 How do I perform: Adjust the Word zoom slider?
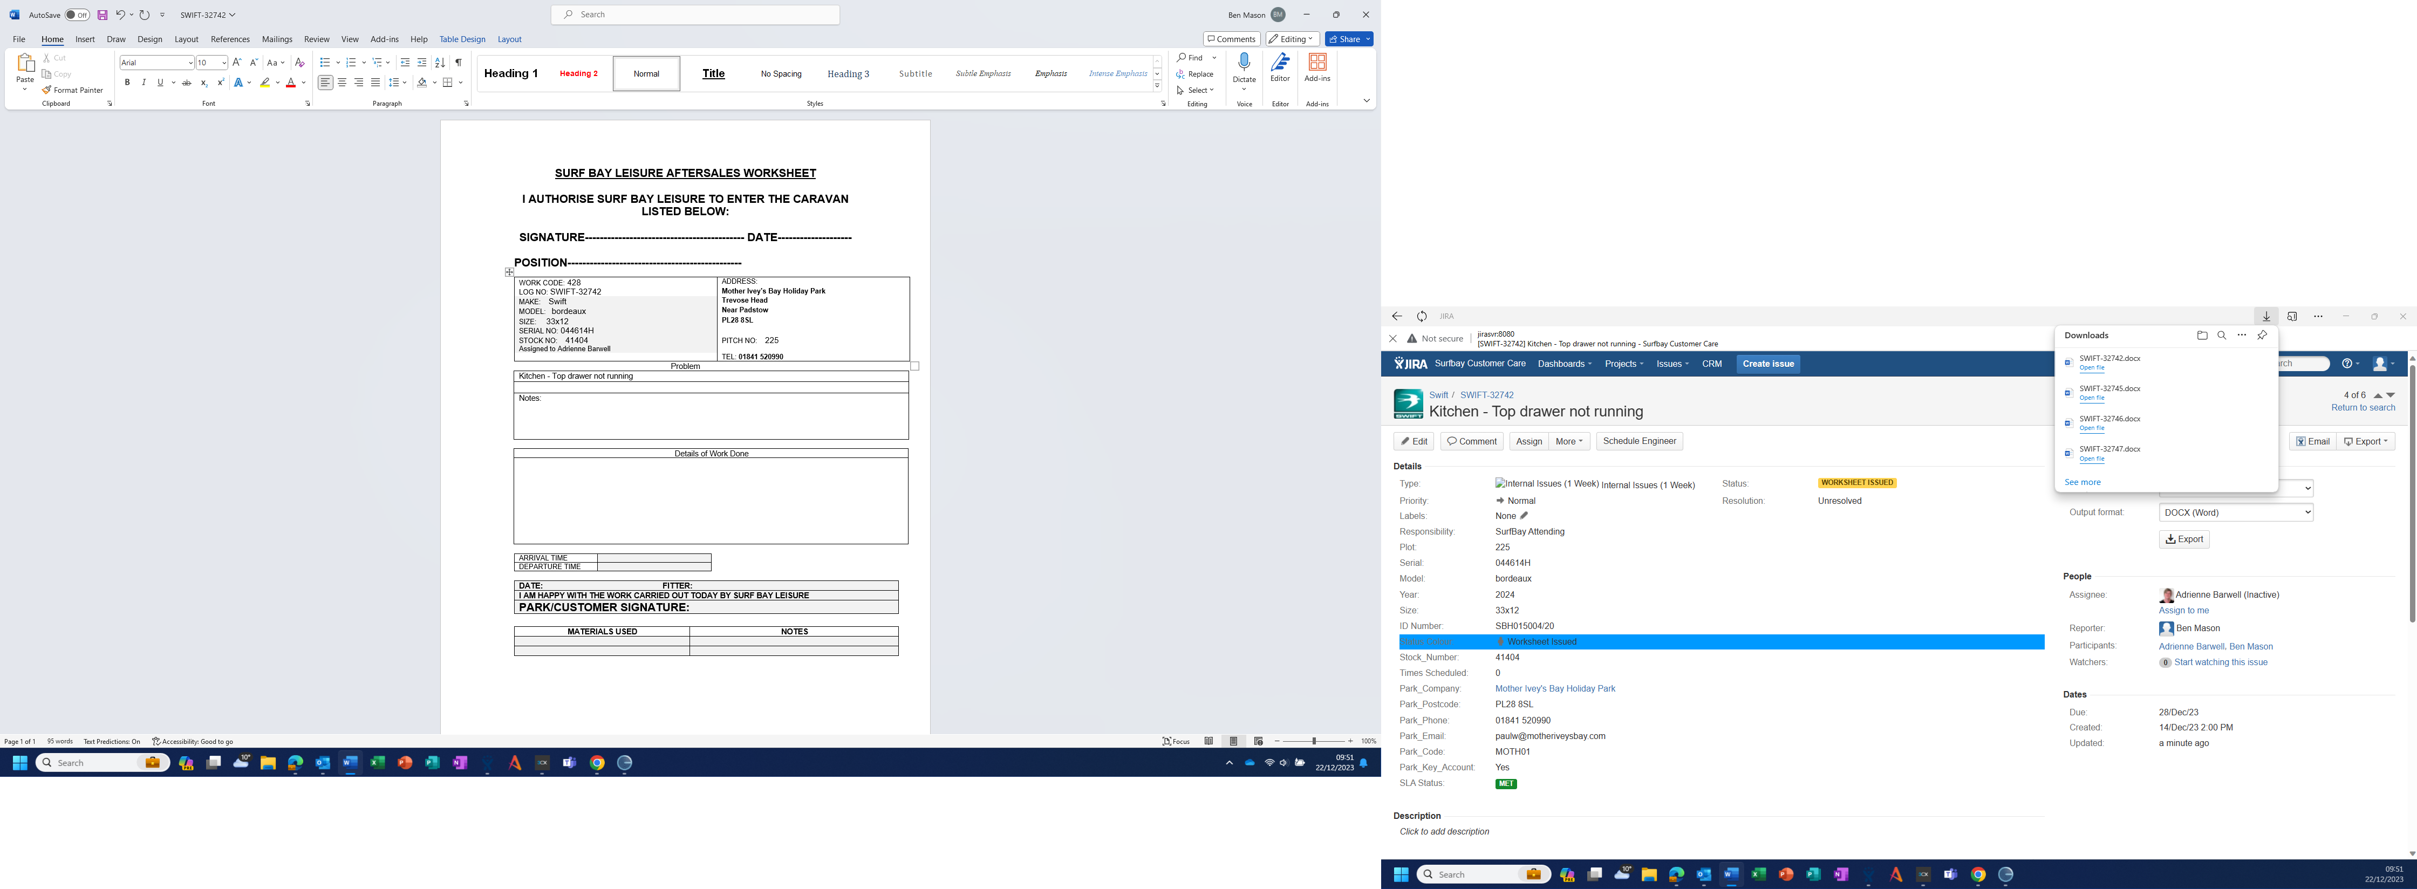tap(1314, 742)
